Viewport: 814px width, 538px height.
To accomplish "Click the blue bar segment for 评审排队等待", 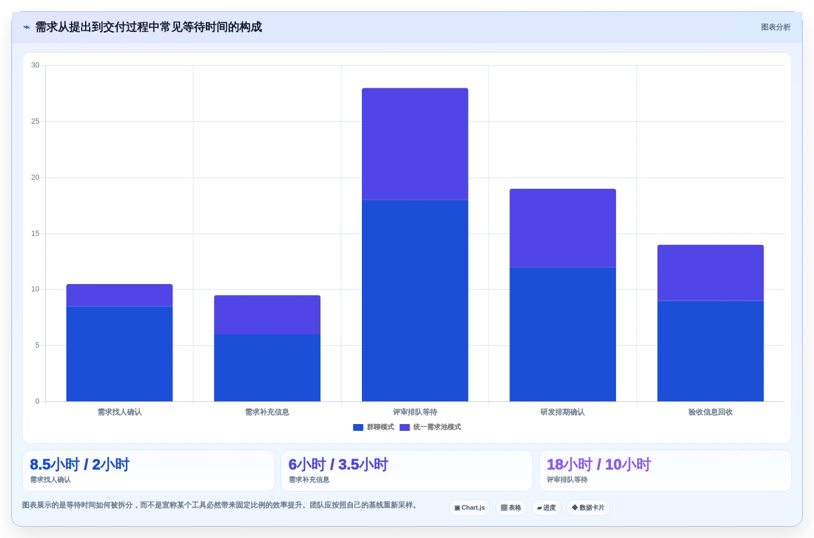I will 415,300.
